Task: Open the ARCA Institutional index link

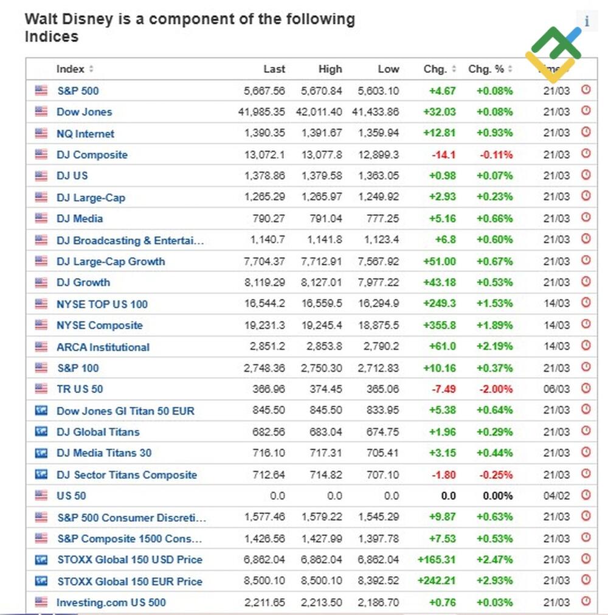Action: (103, 347)
